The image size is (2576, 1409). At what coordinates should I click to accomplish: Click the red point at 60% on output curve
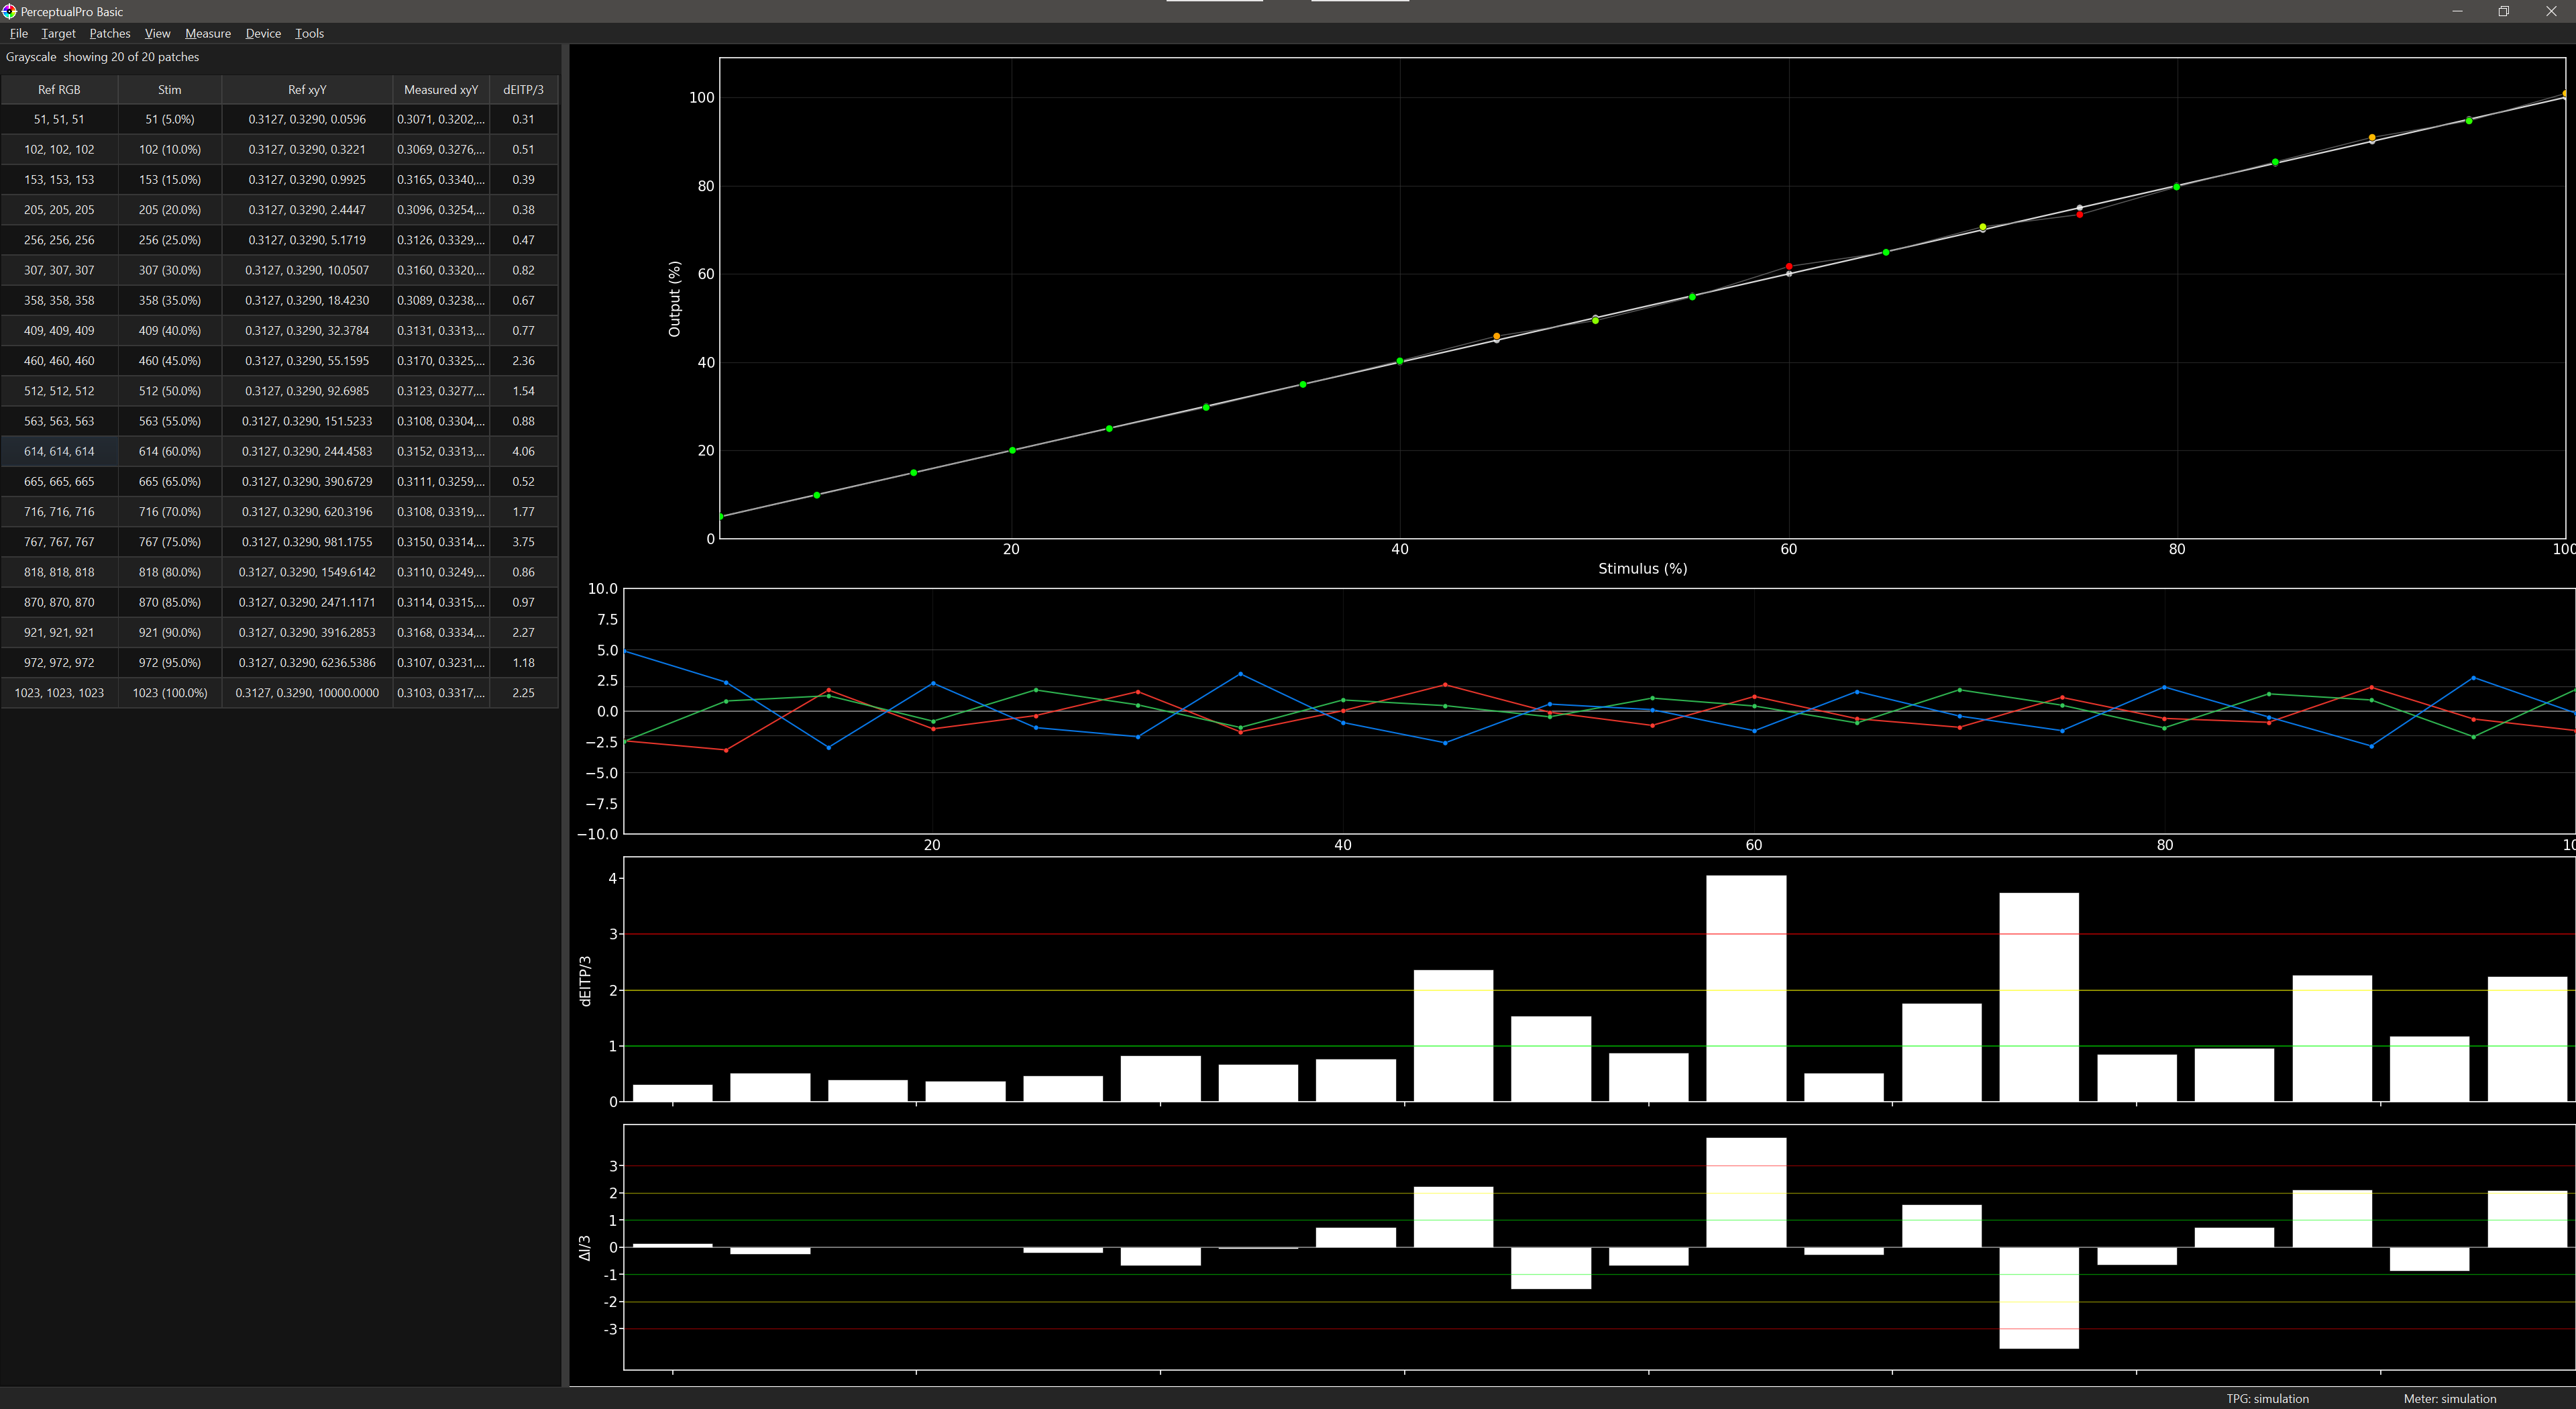1788,267
